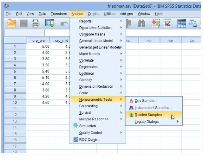The image size is (203, 162).
Task: Open the Graphs menu
Action: tap(93, 14)
